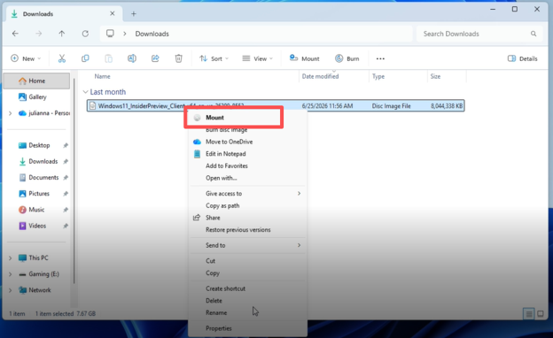The height and width of the screenshot is (338, 553).
Task: Click the Cut scissors icon in toolbar
Action: click(x=62, y=58)
